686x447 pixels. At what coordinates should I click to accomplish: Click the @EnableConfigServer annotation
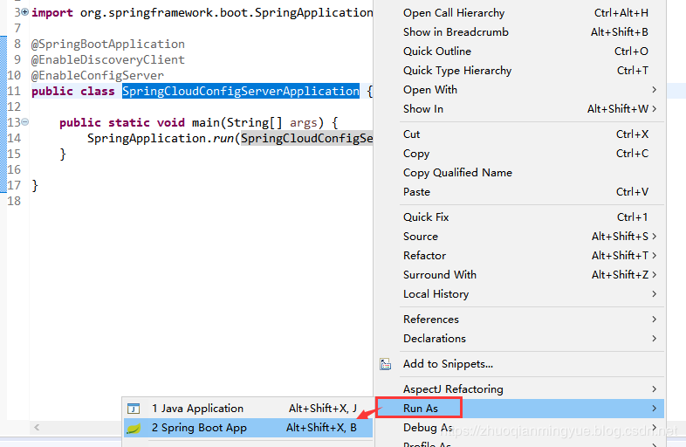coord(98,76)
